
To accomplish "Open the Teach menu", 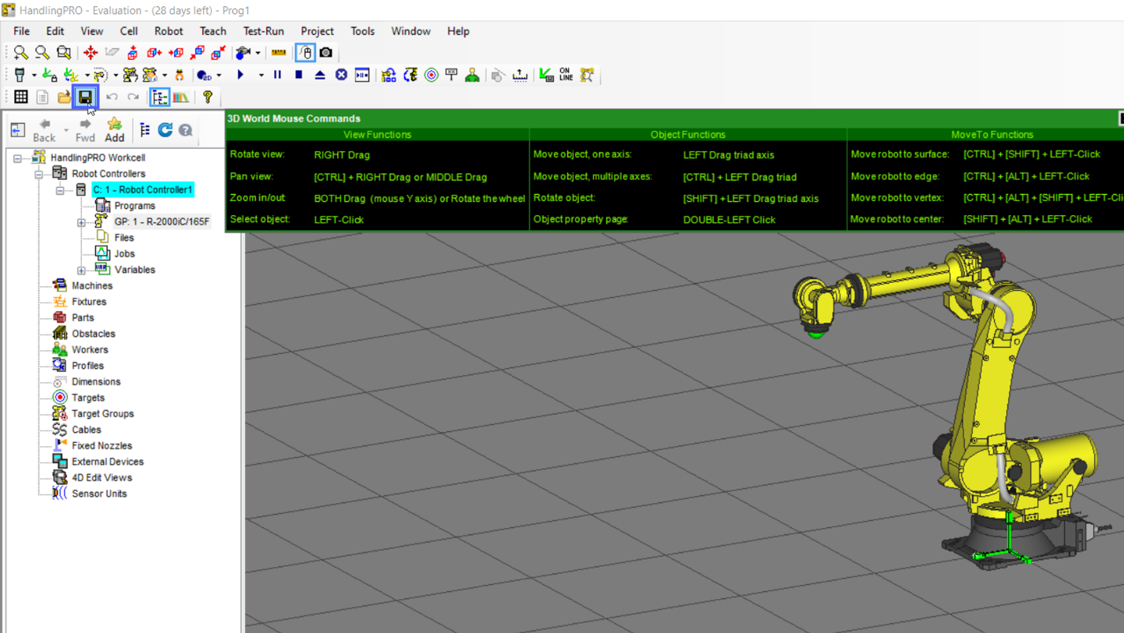I will pyautogui.click(x=213, y=32).
